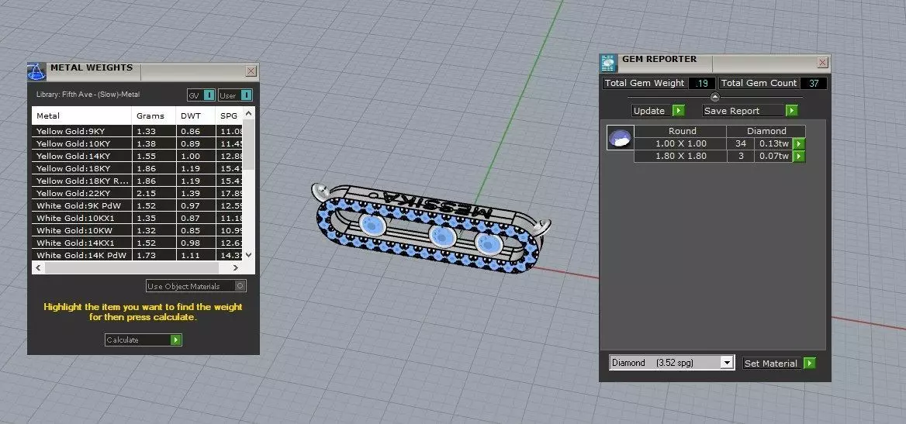The width and height of the screenshot is (906, 424).
Task: Calculate the metal weight
Action: click(x=144, y=340)
